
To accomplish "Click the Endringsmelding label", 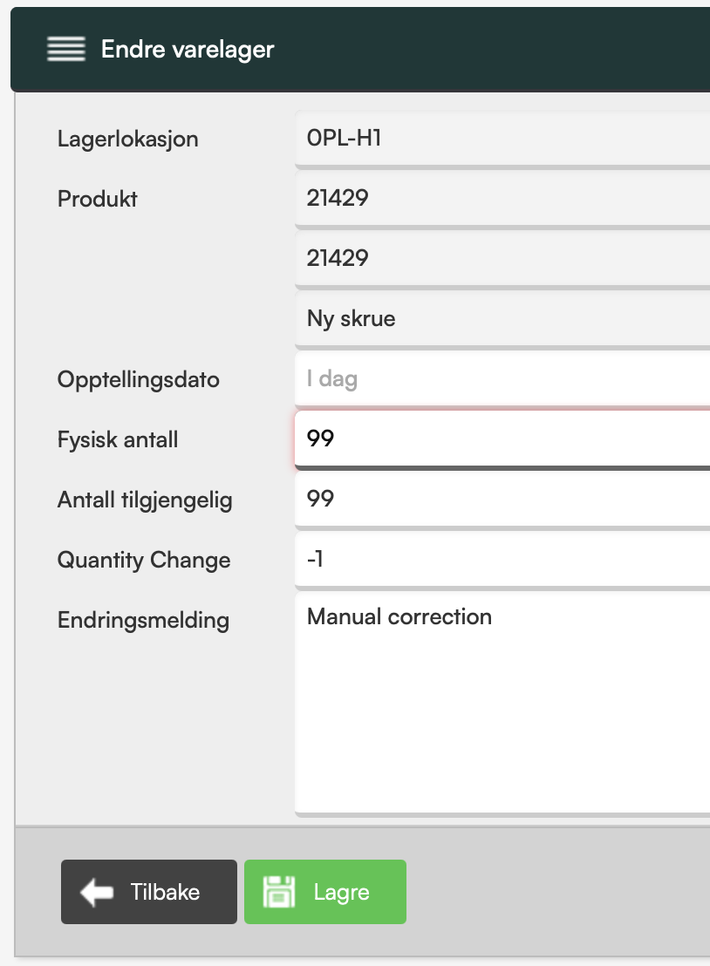I will pos(143,621).
